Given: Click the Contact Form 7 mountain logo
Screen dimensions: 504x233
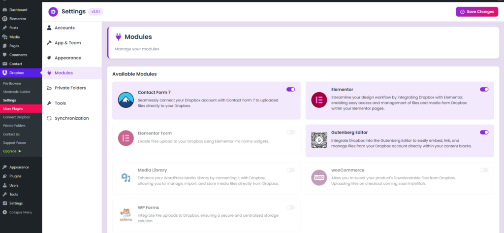Looking at the screenshot, I should pos(126,100).
